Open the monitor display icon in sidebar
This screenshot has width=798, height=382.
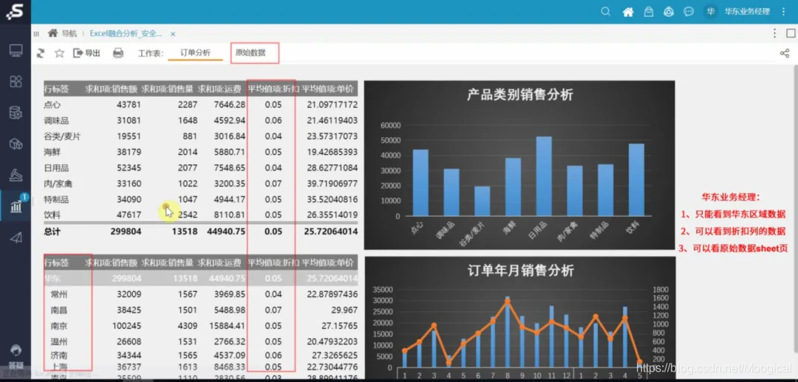click(16, 50)
